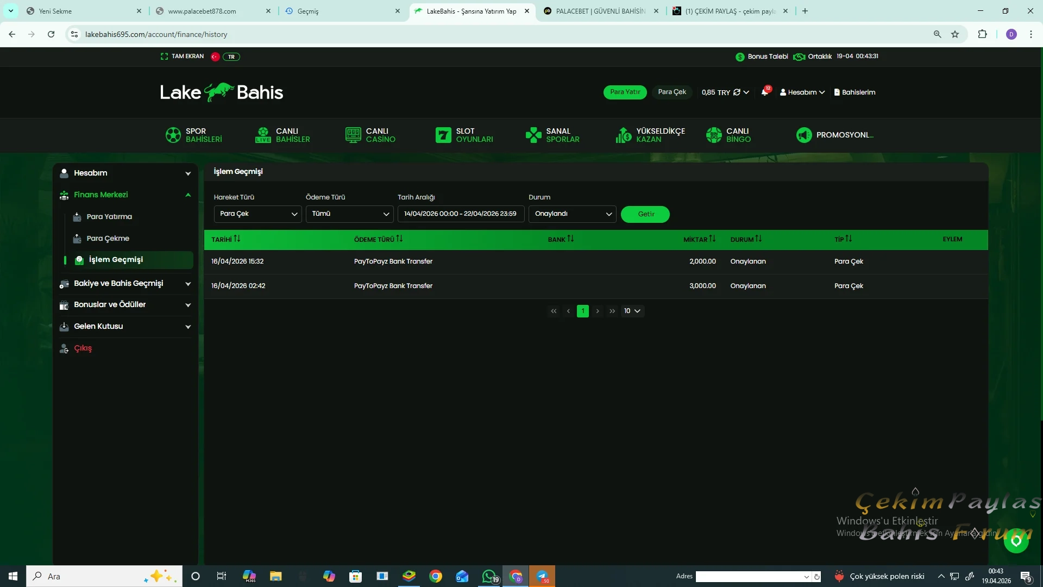Image resolution: width=1043 pixels, height=587 pixels.
Task: Select Para Çekme in sidebar
Action: click(108, 239)
